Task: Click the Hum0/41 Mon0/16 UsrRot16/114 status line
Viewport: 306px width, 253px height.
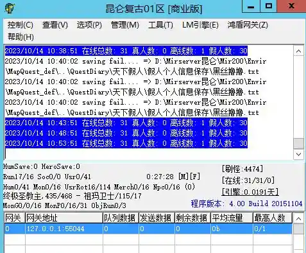Action: tap(99, 187)
